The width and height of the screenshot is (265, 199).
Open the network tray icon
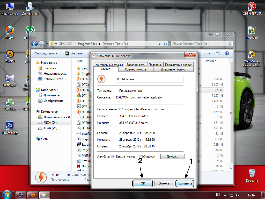[x=231, y=195]
